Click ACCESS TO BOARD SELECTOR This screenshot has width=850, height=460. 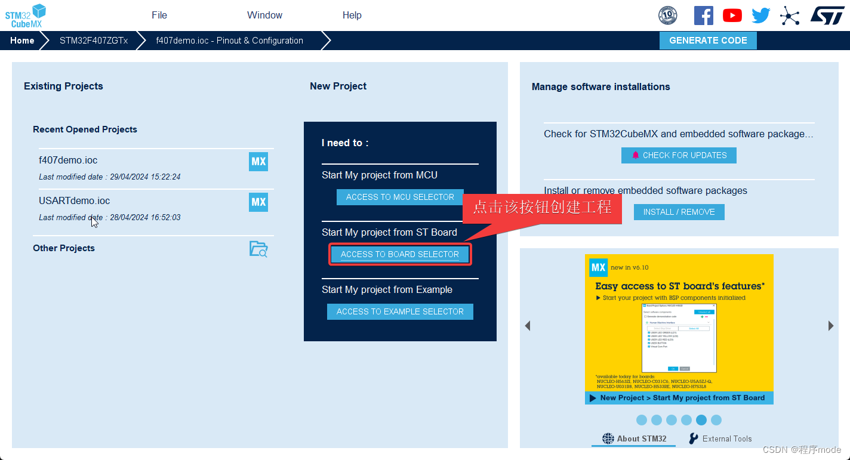tap(400, 254)
